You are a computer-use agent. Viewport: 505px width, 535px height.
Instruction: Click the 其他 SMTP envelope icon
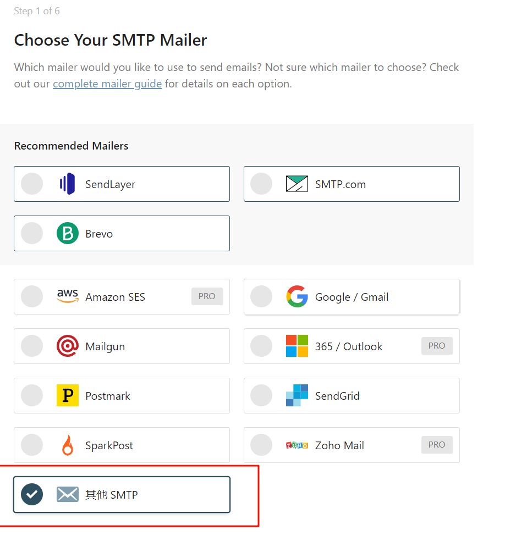click(68, 495)
